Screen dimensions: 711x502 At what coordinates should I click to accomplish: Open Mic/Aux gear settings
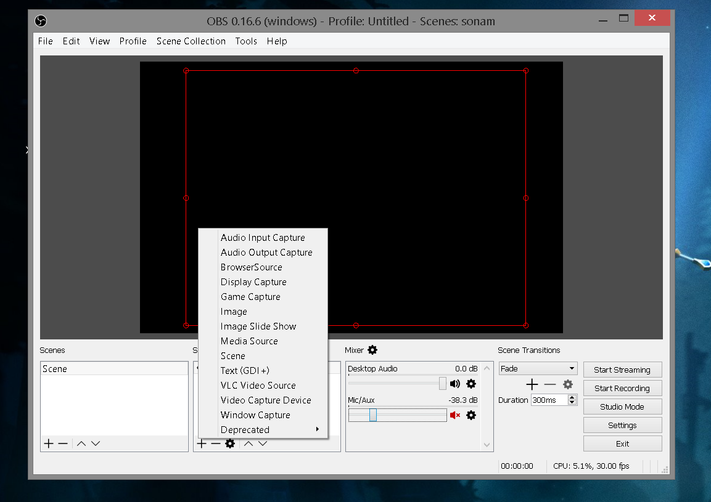pyautogui.click(x=471, y=415)
